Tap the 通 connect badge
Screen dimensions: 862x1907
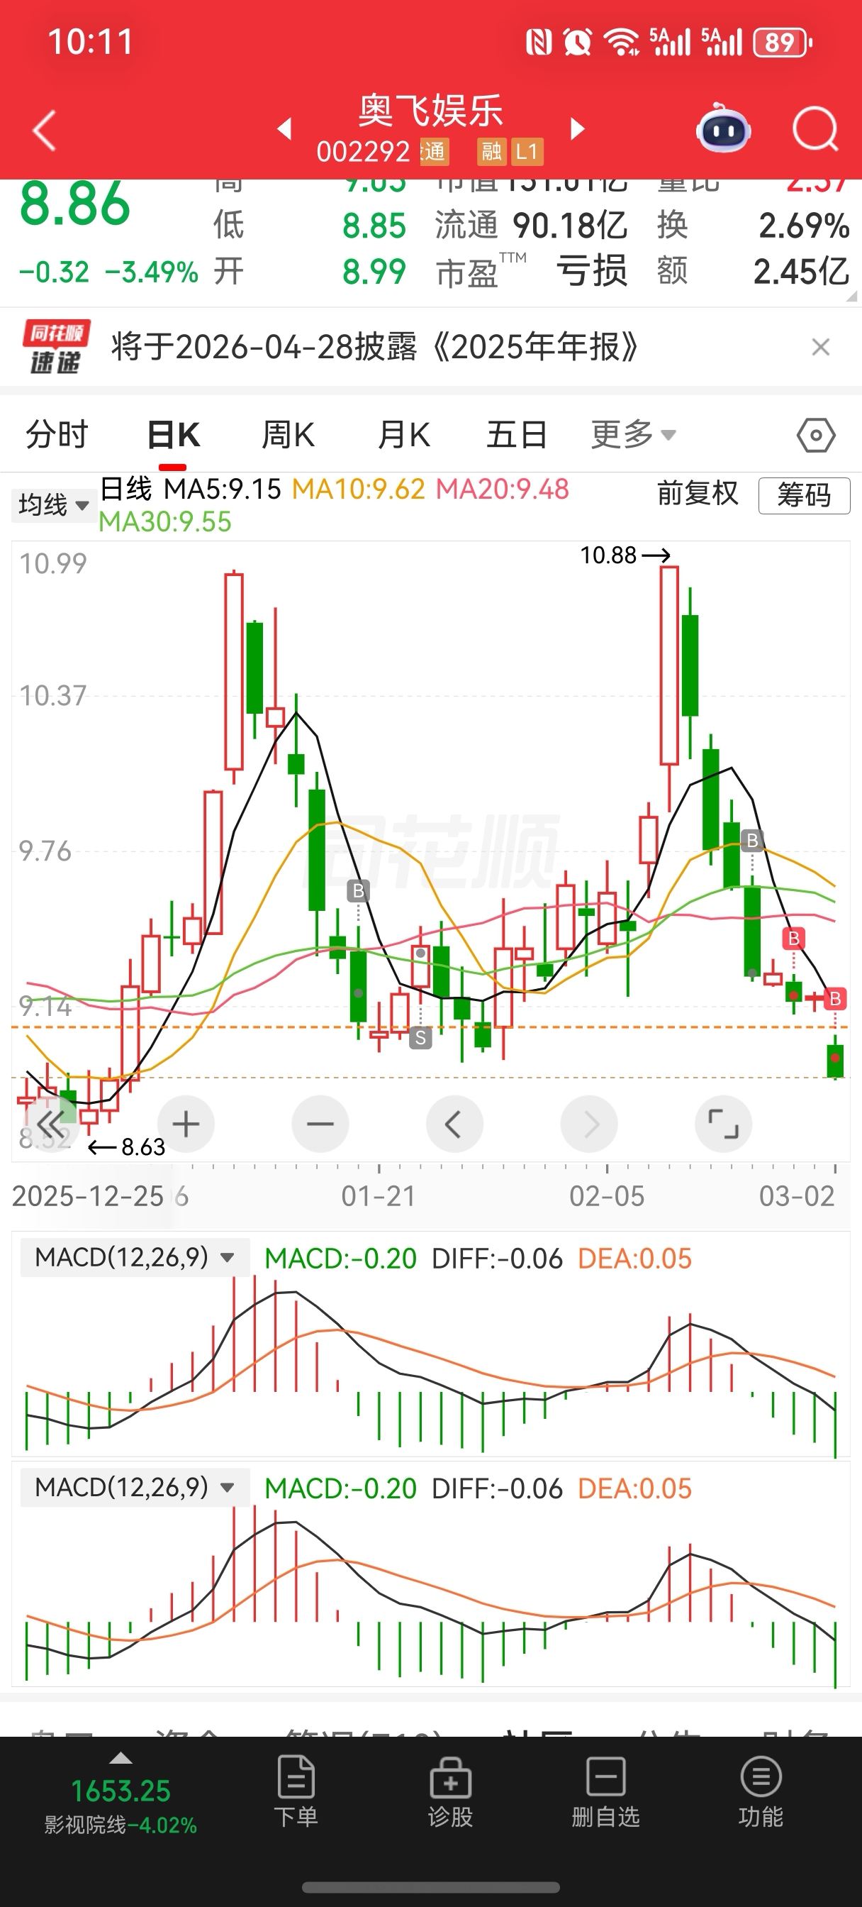tap(434, 152)
